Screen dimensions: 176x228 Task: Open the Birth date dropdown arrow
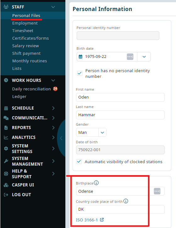(144, 57)
